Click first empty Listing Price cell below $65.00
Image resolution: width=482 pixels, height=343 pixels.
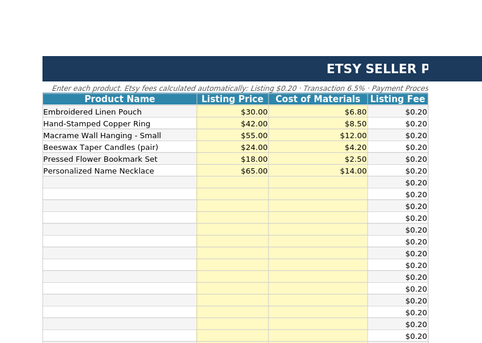point(232,182)
